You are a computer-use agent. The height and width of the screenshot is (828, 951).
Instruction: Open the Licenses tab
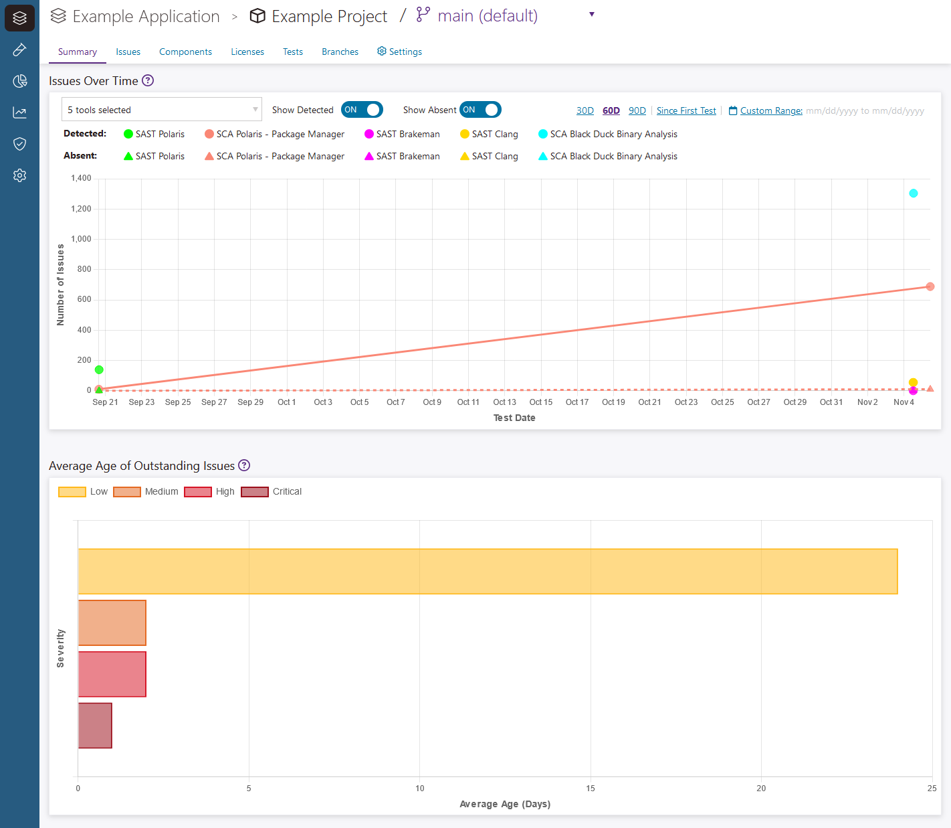pos(247,52)
